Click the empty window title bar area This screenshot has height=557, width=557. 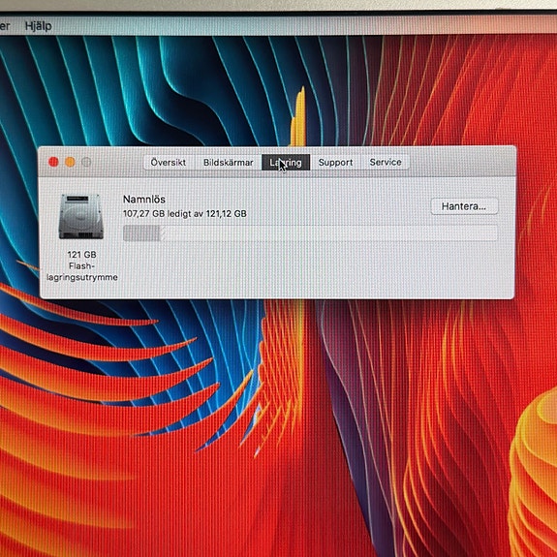462,162
